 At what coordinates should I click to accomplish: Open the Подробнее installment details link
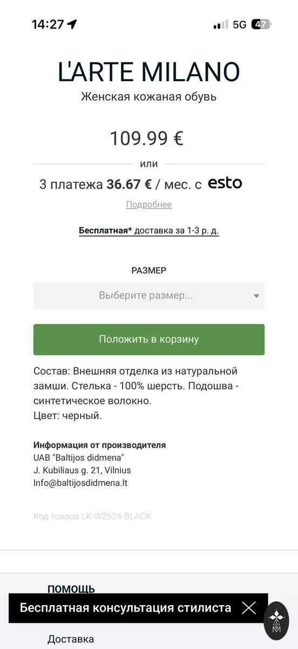click(149, 204)
